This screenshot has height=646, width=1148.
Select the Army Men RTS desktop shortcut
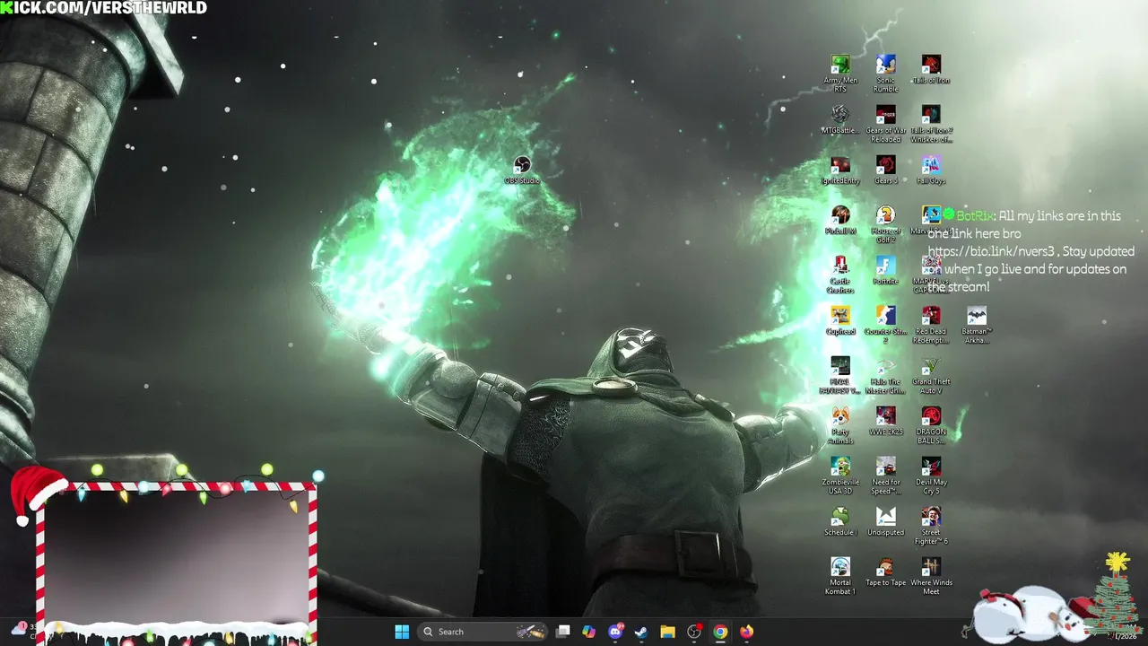[x=840, y=73]
